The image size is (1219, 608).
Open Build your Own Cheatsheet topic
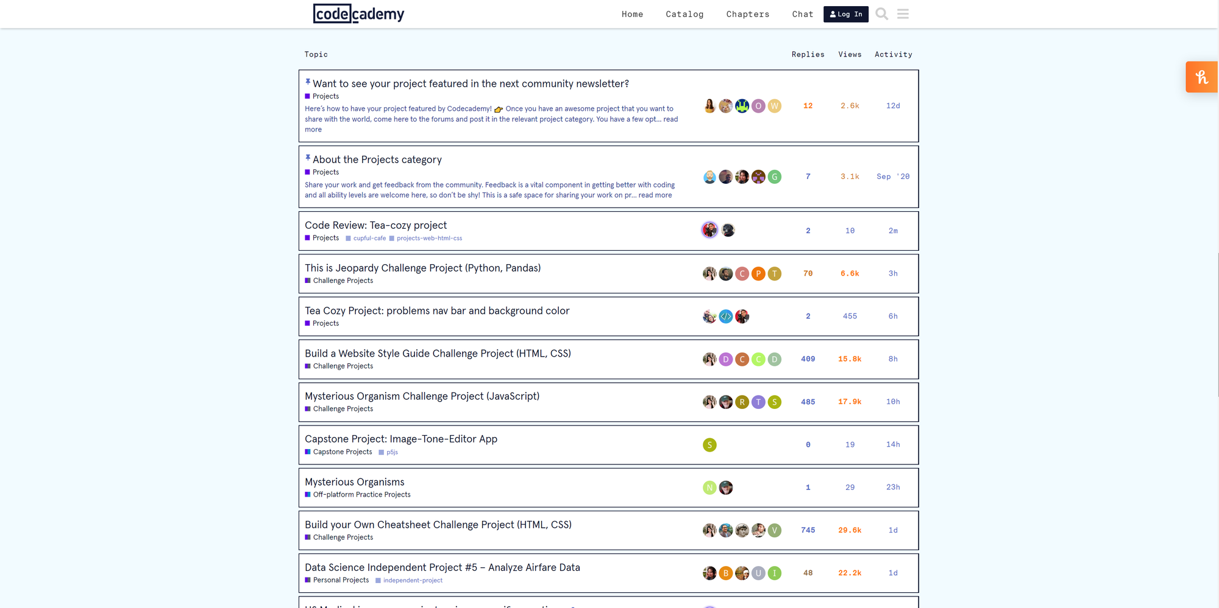pos(438,525)
